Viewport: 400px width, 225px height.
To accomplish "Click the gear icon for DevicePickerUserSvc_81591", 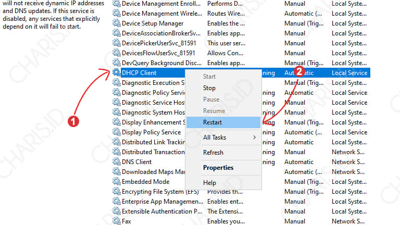I will 117,43.
